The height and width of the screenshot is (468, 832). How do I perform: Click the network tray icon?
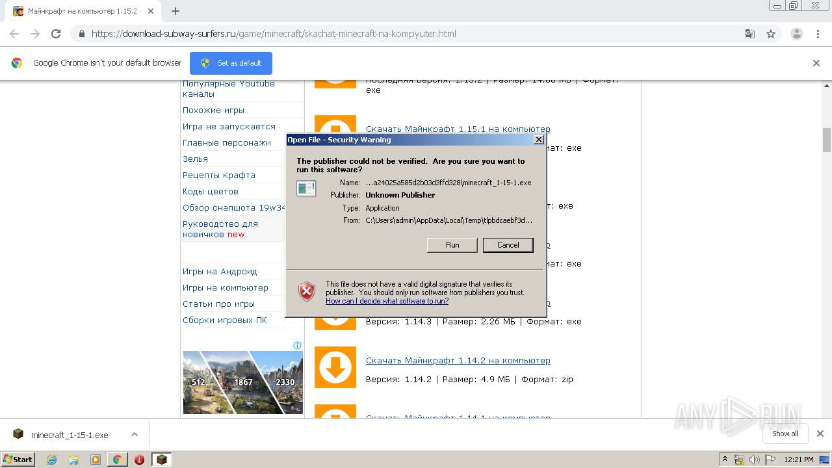coord(739,460)
